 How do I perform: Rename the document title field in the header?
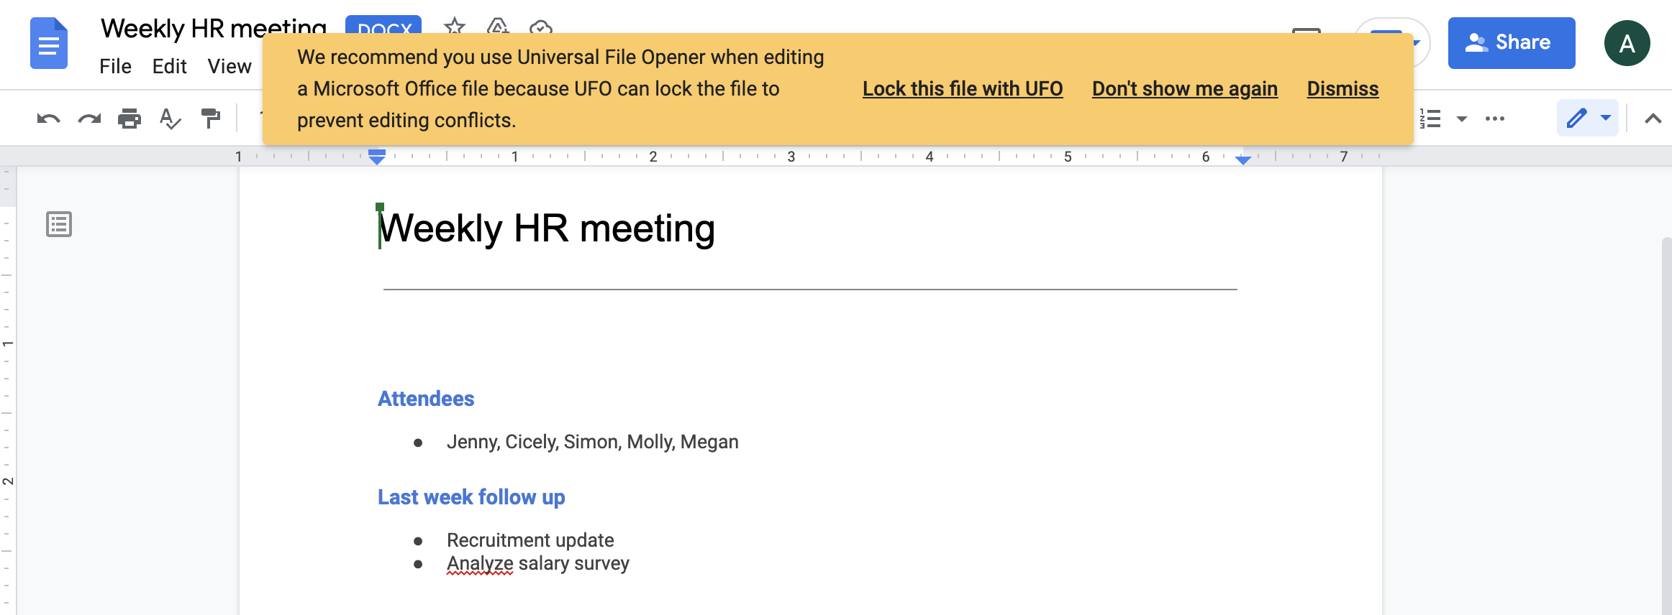click(214, 29)
